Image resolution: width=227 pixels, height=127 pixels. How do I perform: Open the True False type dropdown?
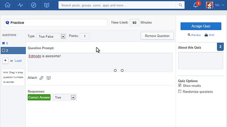click(x=51, y=36)
